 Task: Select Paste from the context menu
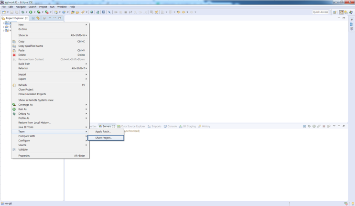(x=50, y=51)
